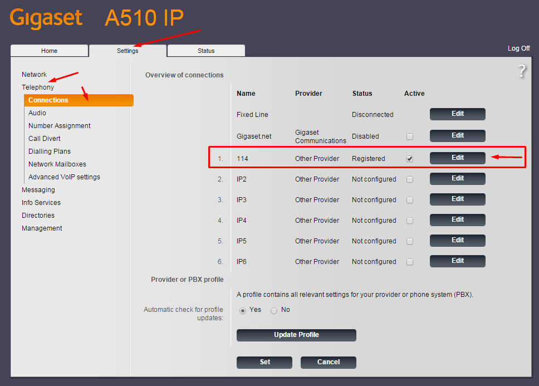Log Off from the web configurator
The height and width of the screenshot is (386, 539).
click(x=519, y=48)
